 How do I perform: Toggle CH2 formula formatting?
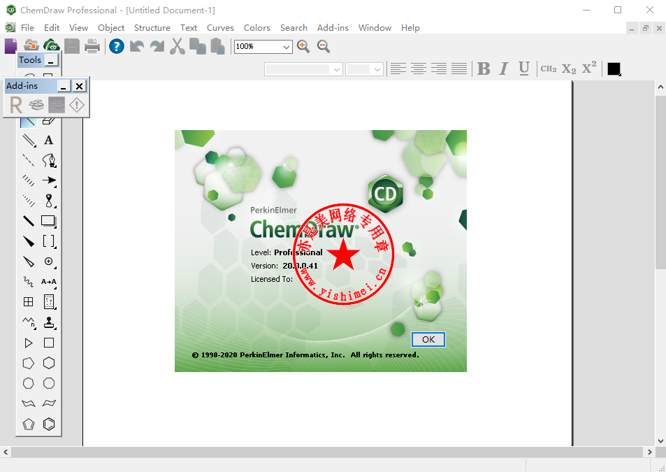click(549, 69)
